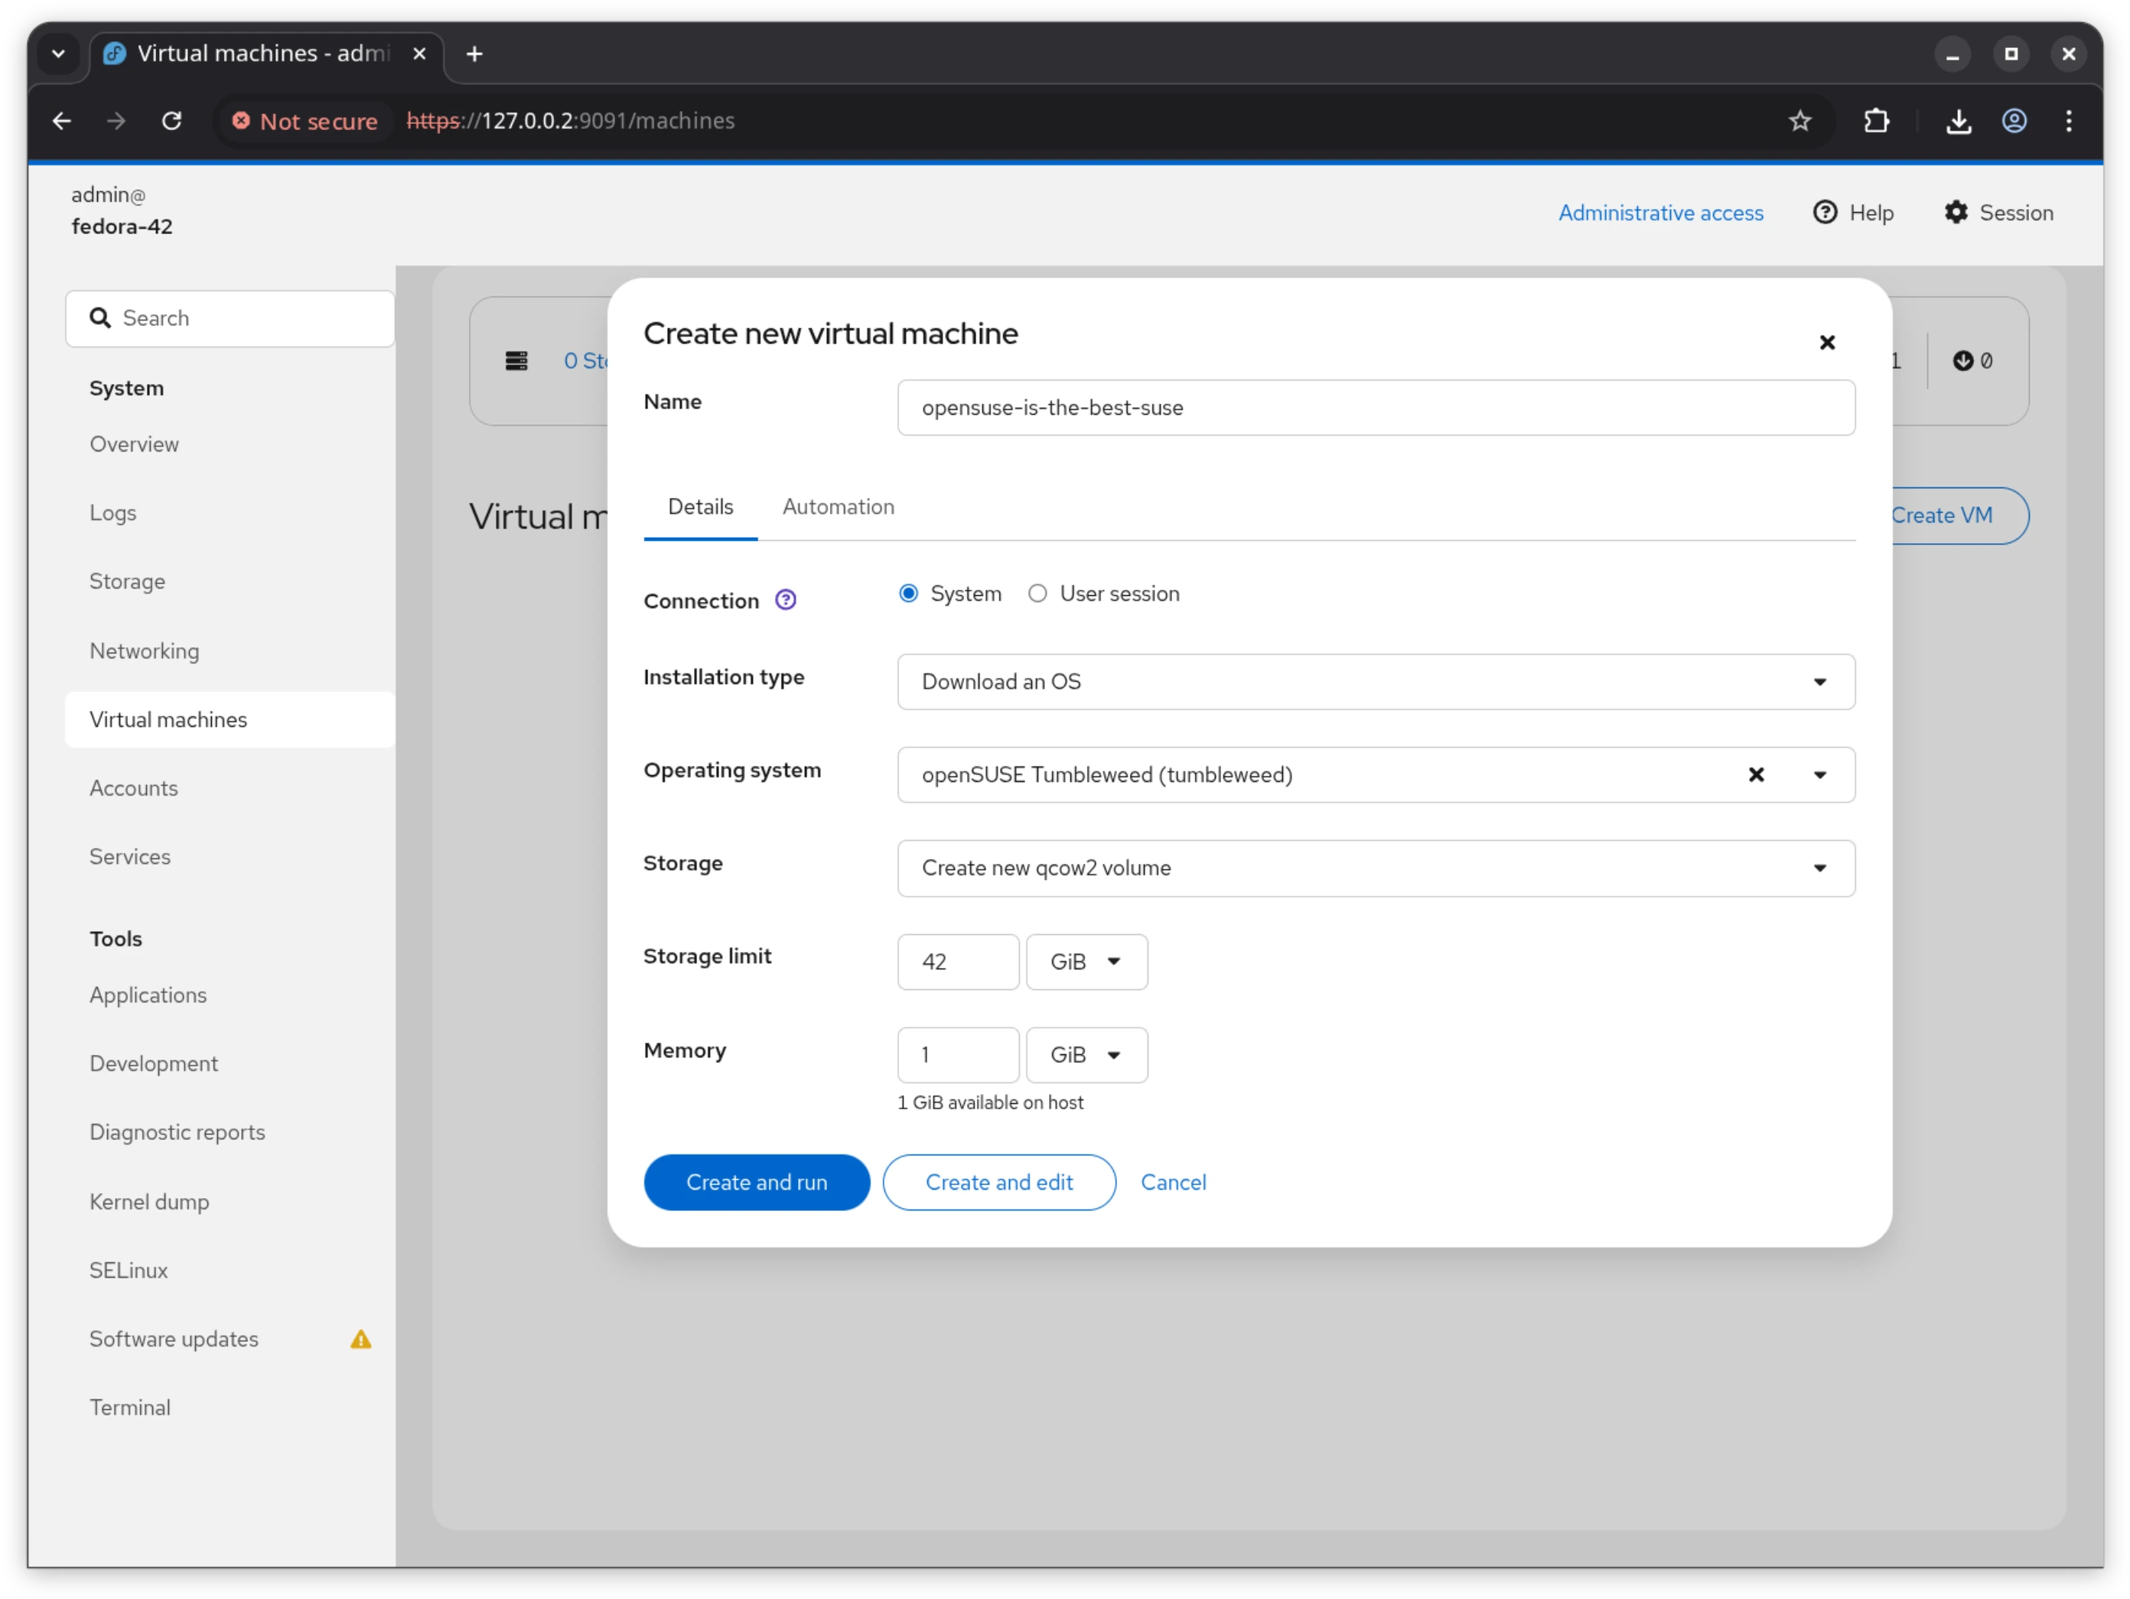The height and width of the screenshot is (1599, 2130).
Task: Clear the openSUSE Tumbleweed operating system selection
Action: click(1757, 775)
